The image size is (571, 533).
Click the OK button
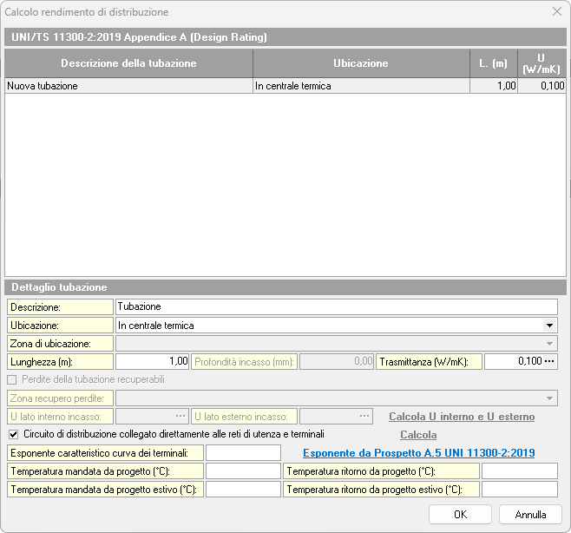(460, 515)
